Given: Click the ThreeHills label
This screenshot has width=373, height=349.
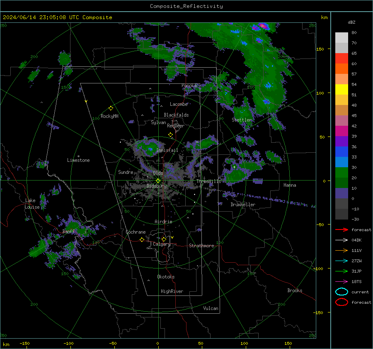Looking at the screenshot, I should click(208, 181).
